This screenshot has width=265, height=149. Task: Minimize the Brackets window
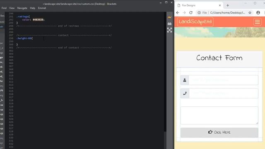coord(160,2)
